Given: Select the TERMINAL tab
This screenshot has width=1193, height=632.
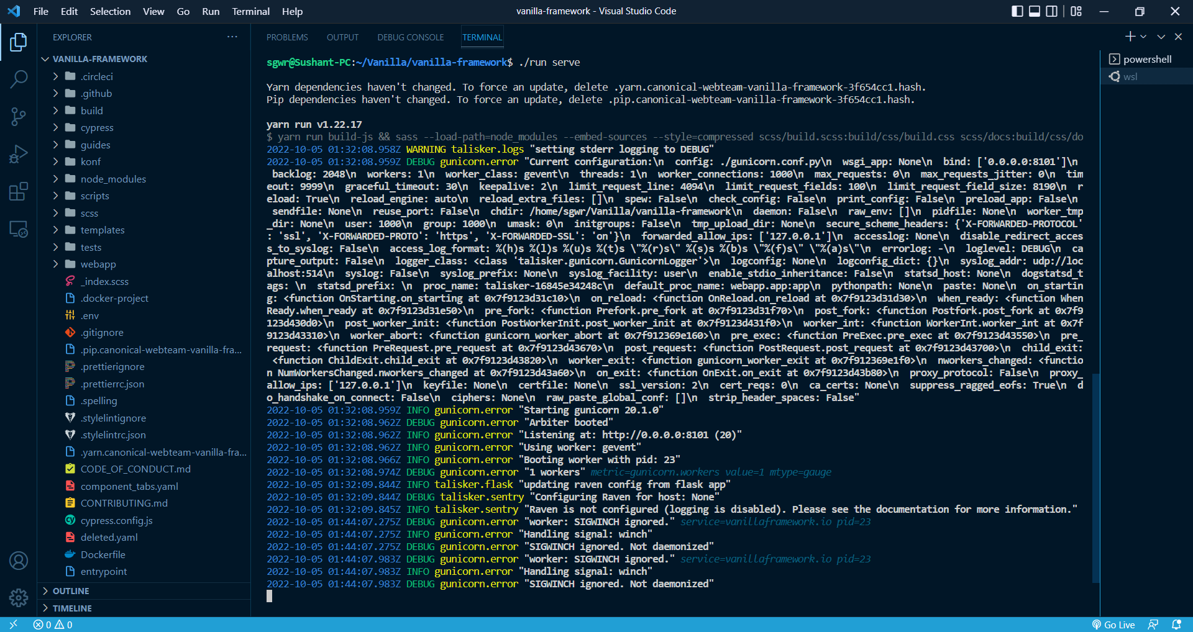Looking at the screenshot, I should [482, 37].
